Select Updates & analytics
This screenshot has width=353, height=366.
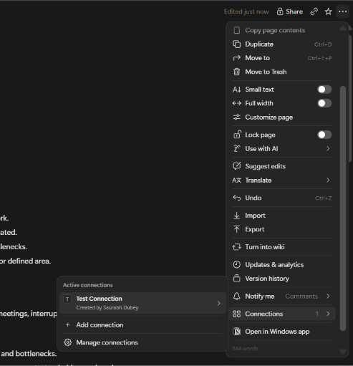(x=282, y=264)
